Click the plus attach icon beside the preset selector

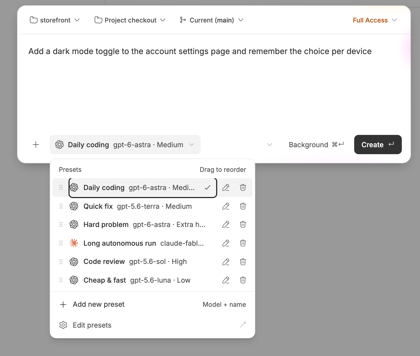coord(36,145)
